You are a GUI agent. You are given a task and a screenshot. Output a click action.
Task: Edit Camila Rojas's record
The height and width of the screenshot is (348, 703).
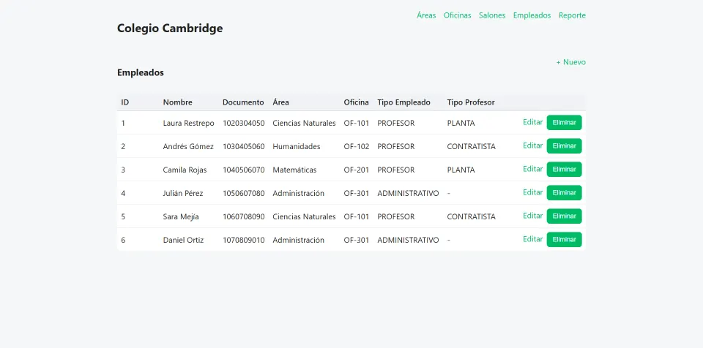coord(532,169)
